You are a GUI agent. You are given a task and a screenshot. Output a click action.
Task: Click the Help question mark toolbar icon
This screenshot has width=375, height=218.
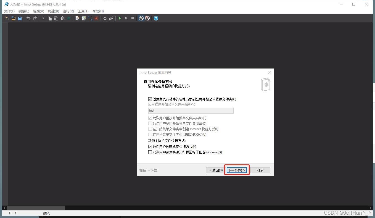156,18
